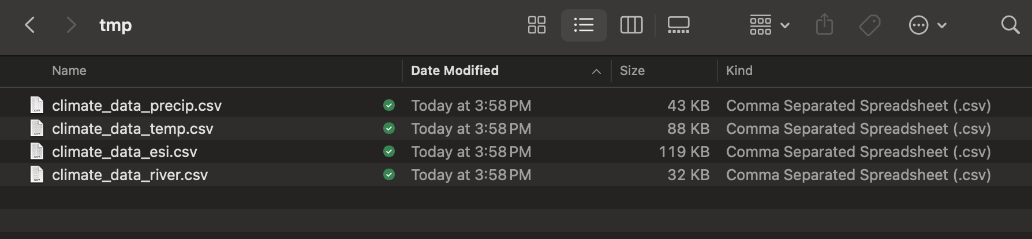The height and width of the screenshot is (239, 1032).
Task: Sort by the Kind column header
Action: (x=739, y=70)
